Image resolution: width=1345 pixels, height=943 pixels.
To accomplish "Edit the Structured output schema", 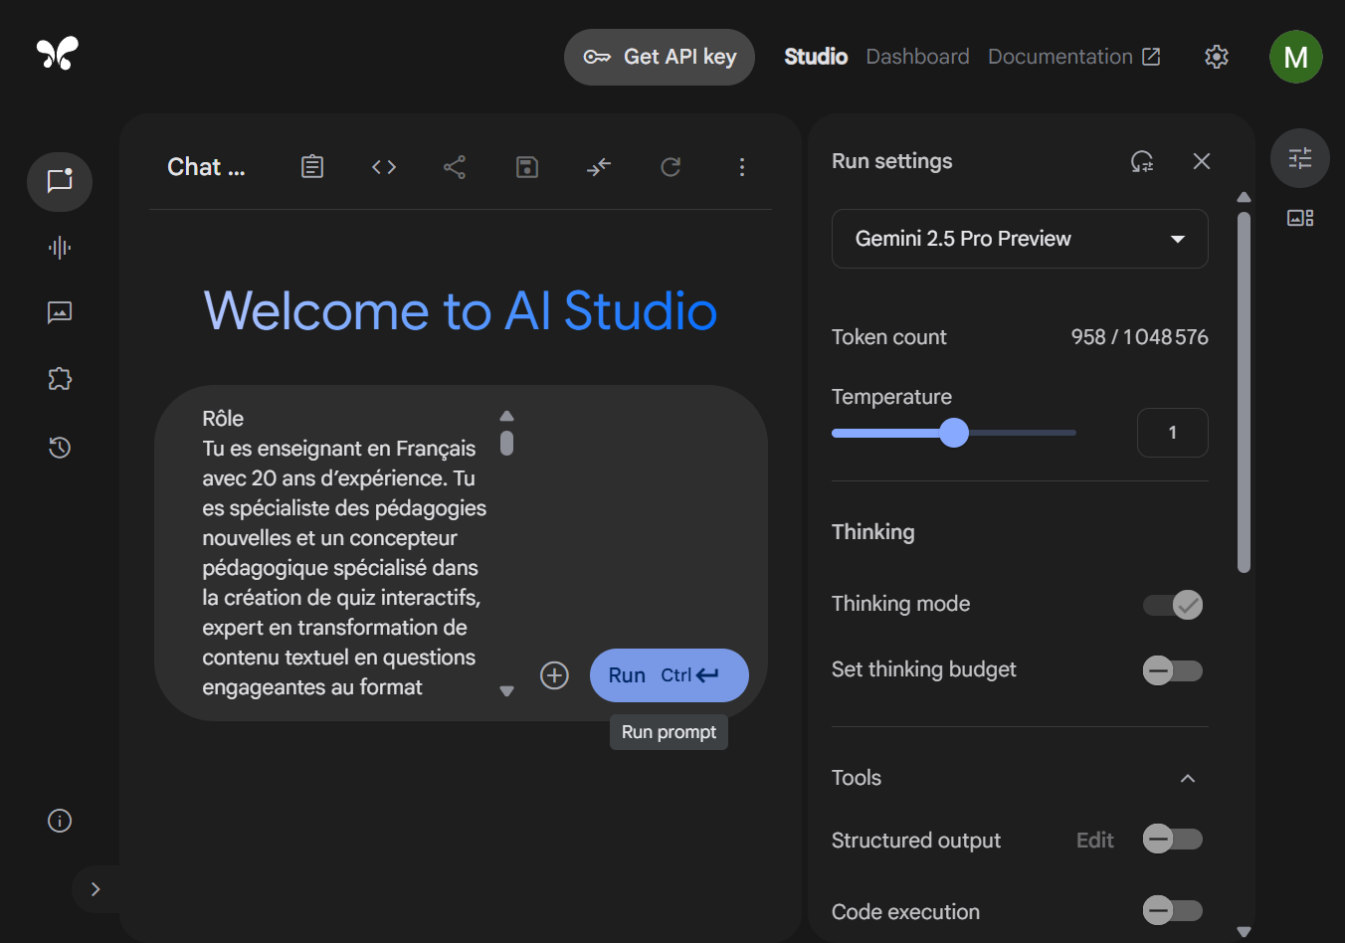I will pos(1095,841).
